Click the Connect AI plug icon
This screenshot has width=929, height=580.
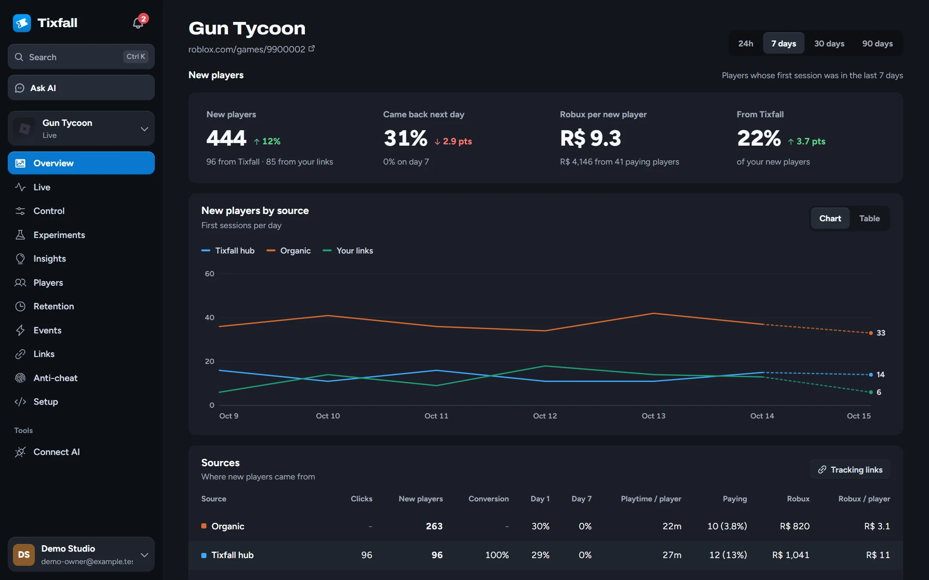point(20,452)
